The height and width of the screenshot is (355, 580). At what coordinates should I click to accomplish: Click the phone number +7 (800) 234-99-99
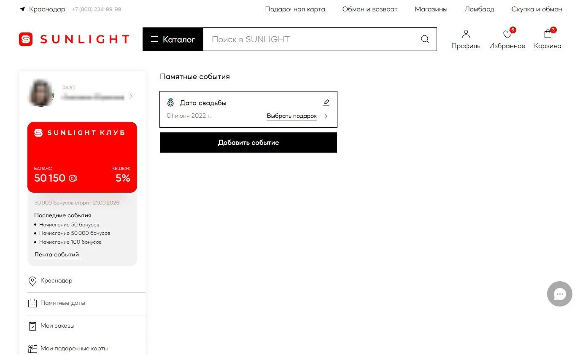(97, 9)
